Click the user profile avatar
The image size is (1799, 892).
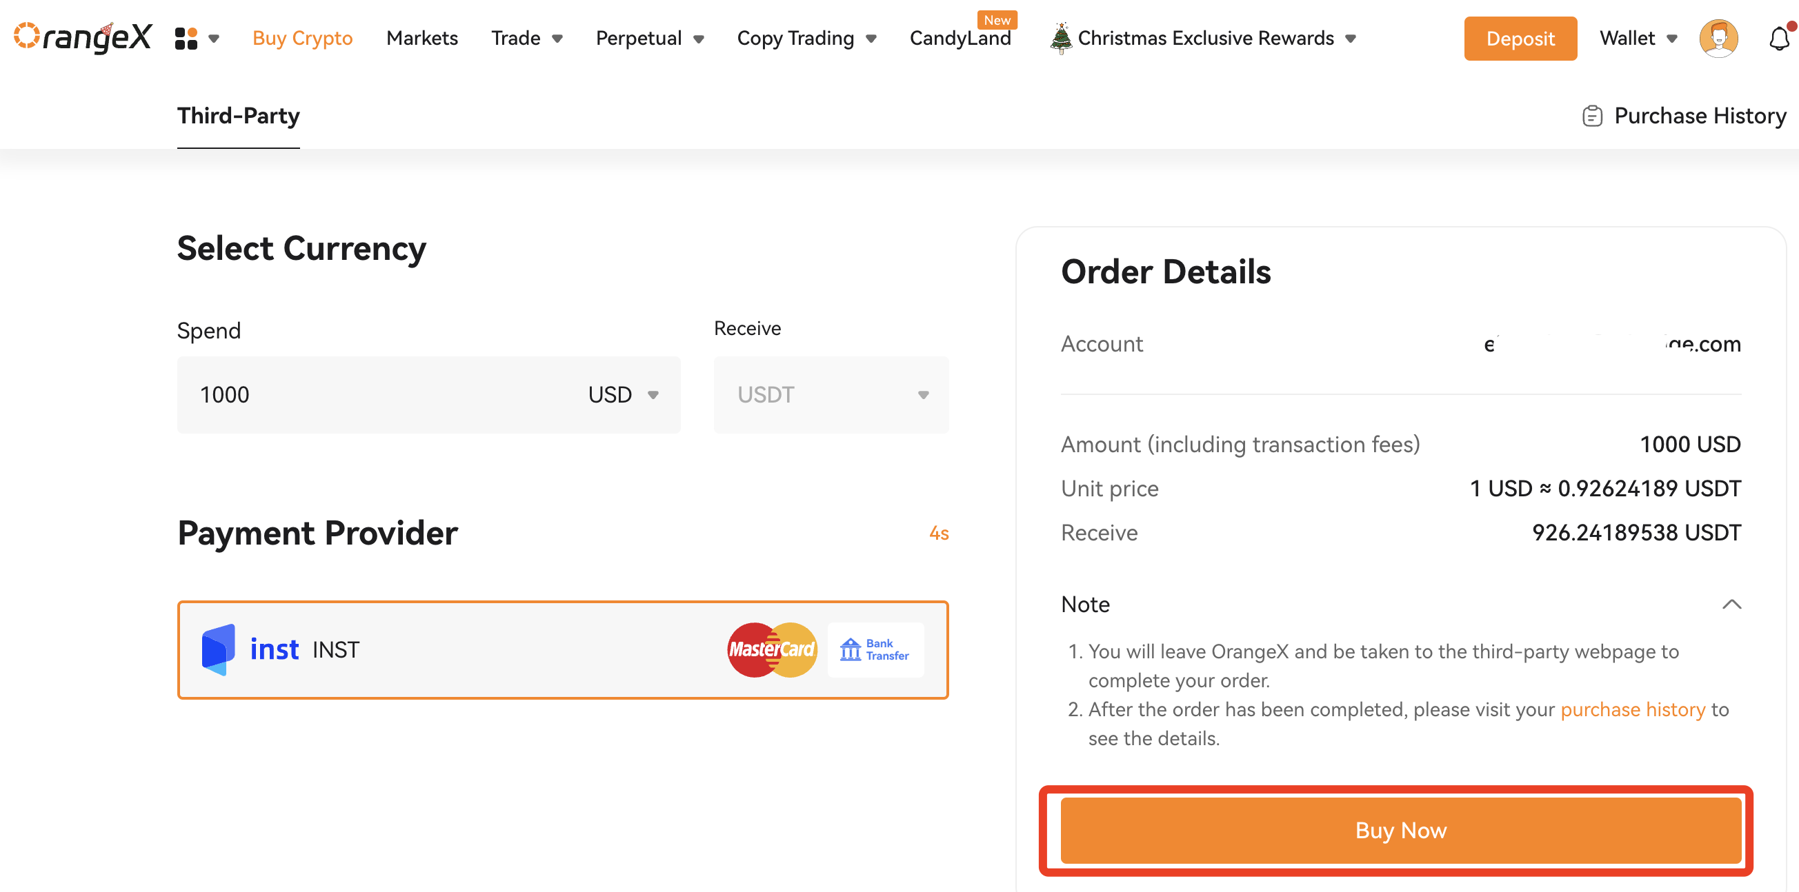click(x=1719, y=39)
